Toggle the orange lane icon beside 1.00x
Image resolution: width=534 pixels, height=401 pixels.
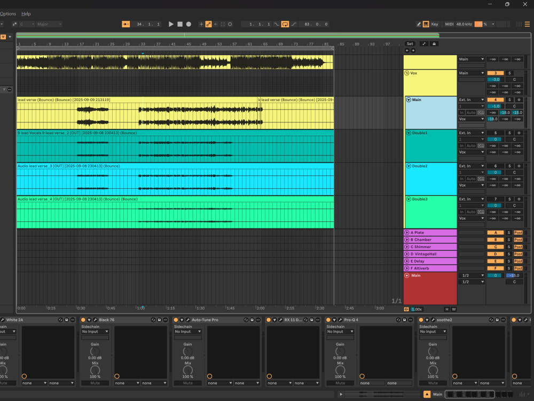[x=406, y=309]
